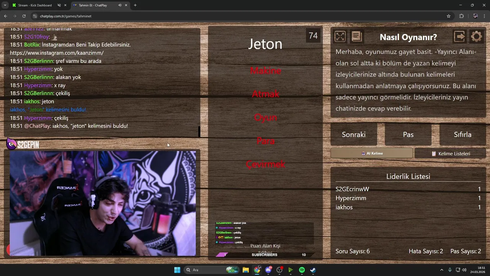
Task: Click the forbidden word Oyun
Action: [x=265, y=118]
